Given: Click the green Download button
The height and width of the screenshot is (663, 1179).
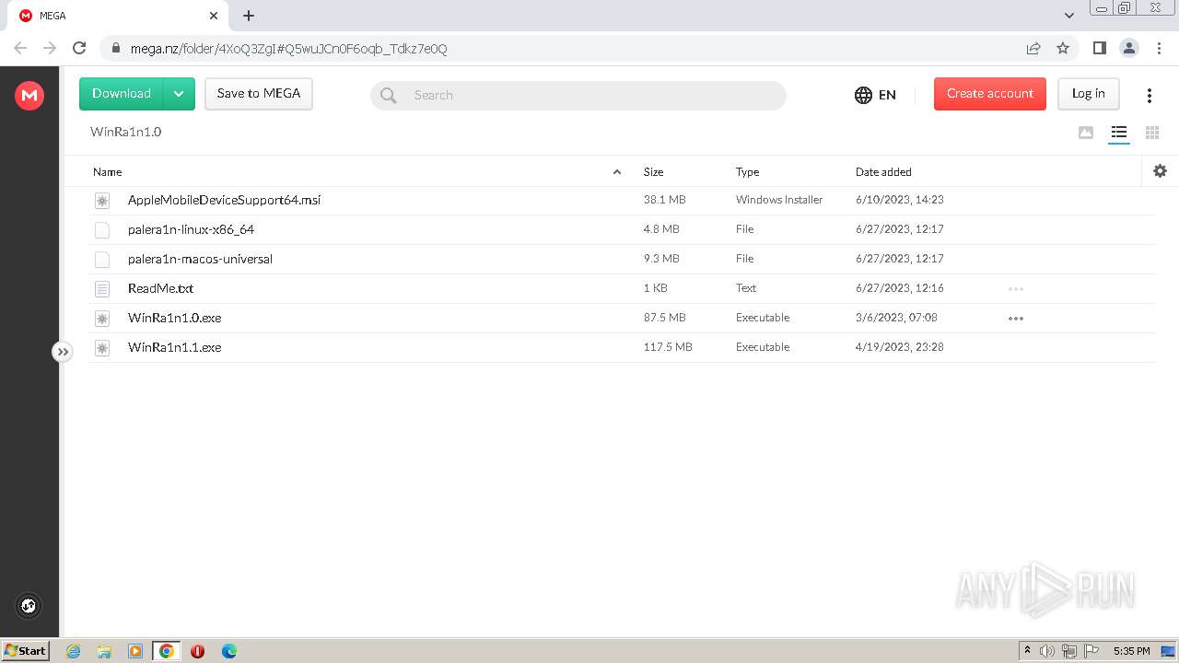Looking at the screenshot, I should coord(122,94).
